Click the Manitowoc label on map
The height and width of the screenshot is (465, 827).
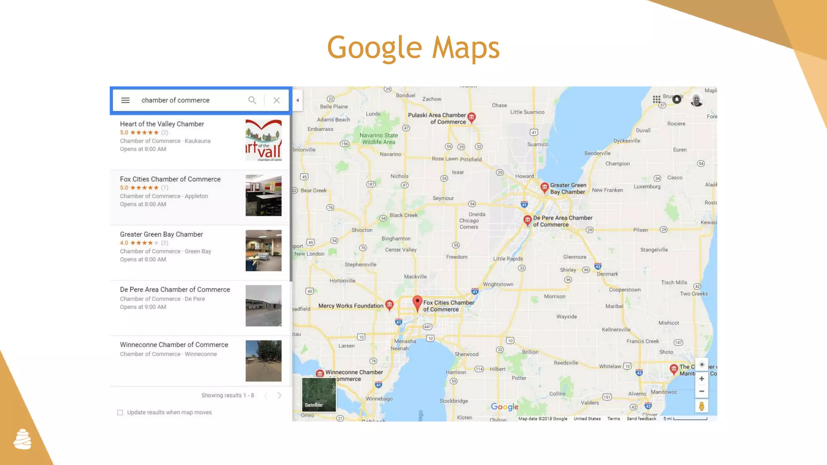[664, 392]
